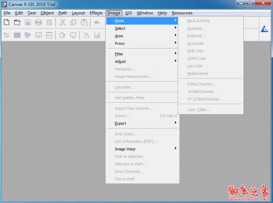Select Color Table... option
The image size is (273, 203).
pyautogui.click(x=211, y=110)
